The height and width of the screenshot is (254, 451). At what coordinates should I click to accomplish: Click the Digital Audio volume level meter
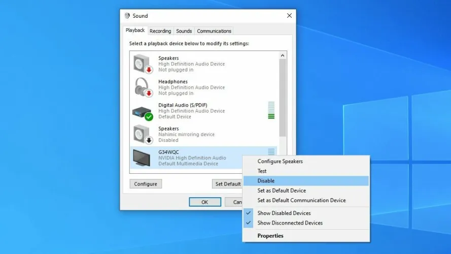click(x=271, y=110)
